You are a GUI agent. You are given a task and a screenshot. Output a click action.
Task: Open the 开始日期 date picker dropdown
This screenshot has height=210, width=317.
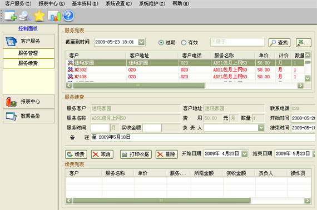pos(245,154)
